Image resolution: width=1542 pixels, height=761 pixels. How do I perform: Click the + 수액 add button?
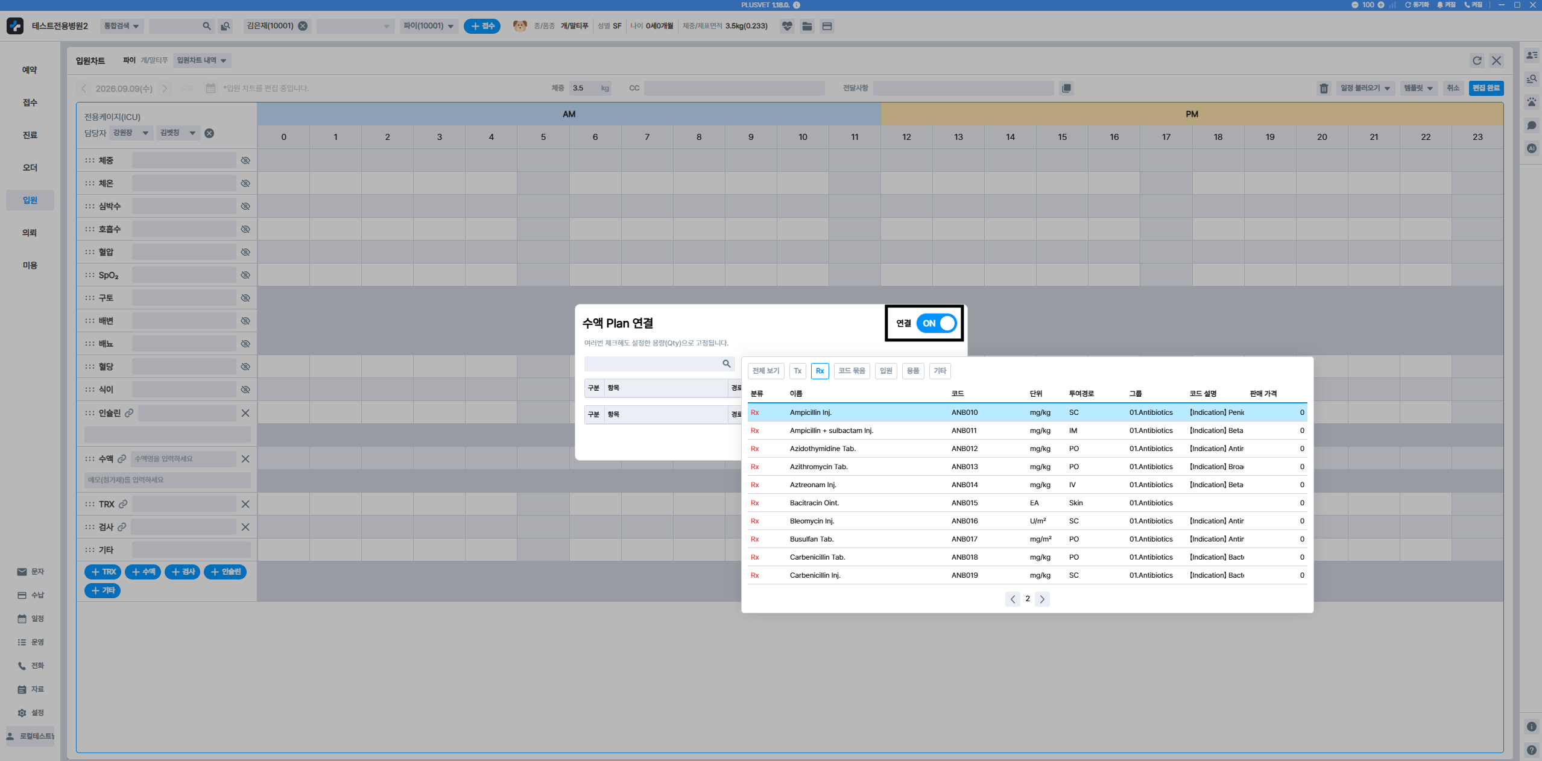click(x=143, y=572)
